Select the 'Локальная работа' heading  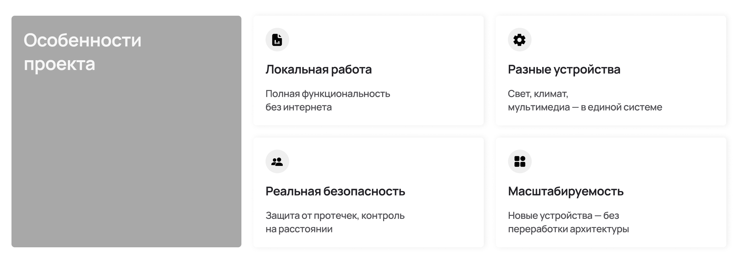[x=318, y=69]
